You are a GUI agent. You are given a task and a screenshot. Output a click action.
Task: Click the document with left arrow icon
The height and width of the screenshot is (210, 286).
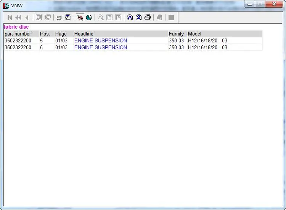coord(39,18)
